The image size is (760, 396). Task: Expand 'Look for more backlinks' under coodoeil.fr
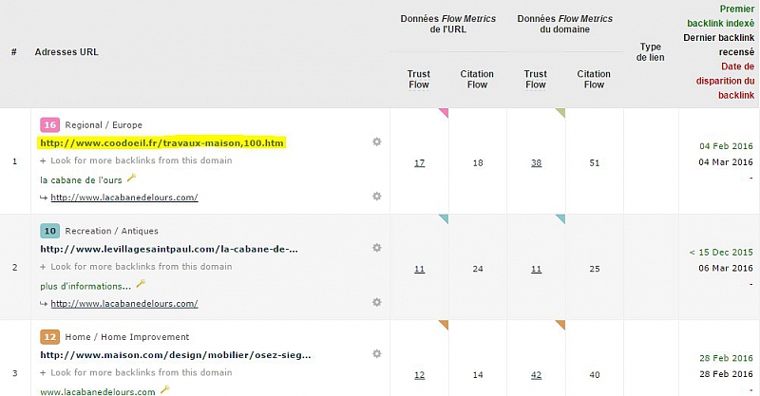[136, 160]
